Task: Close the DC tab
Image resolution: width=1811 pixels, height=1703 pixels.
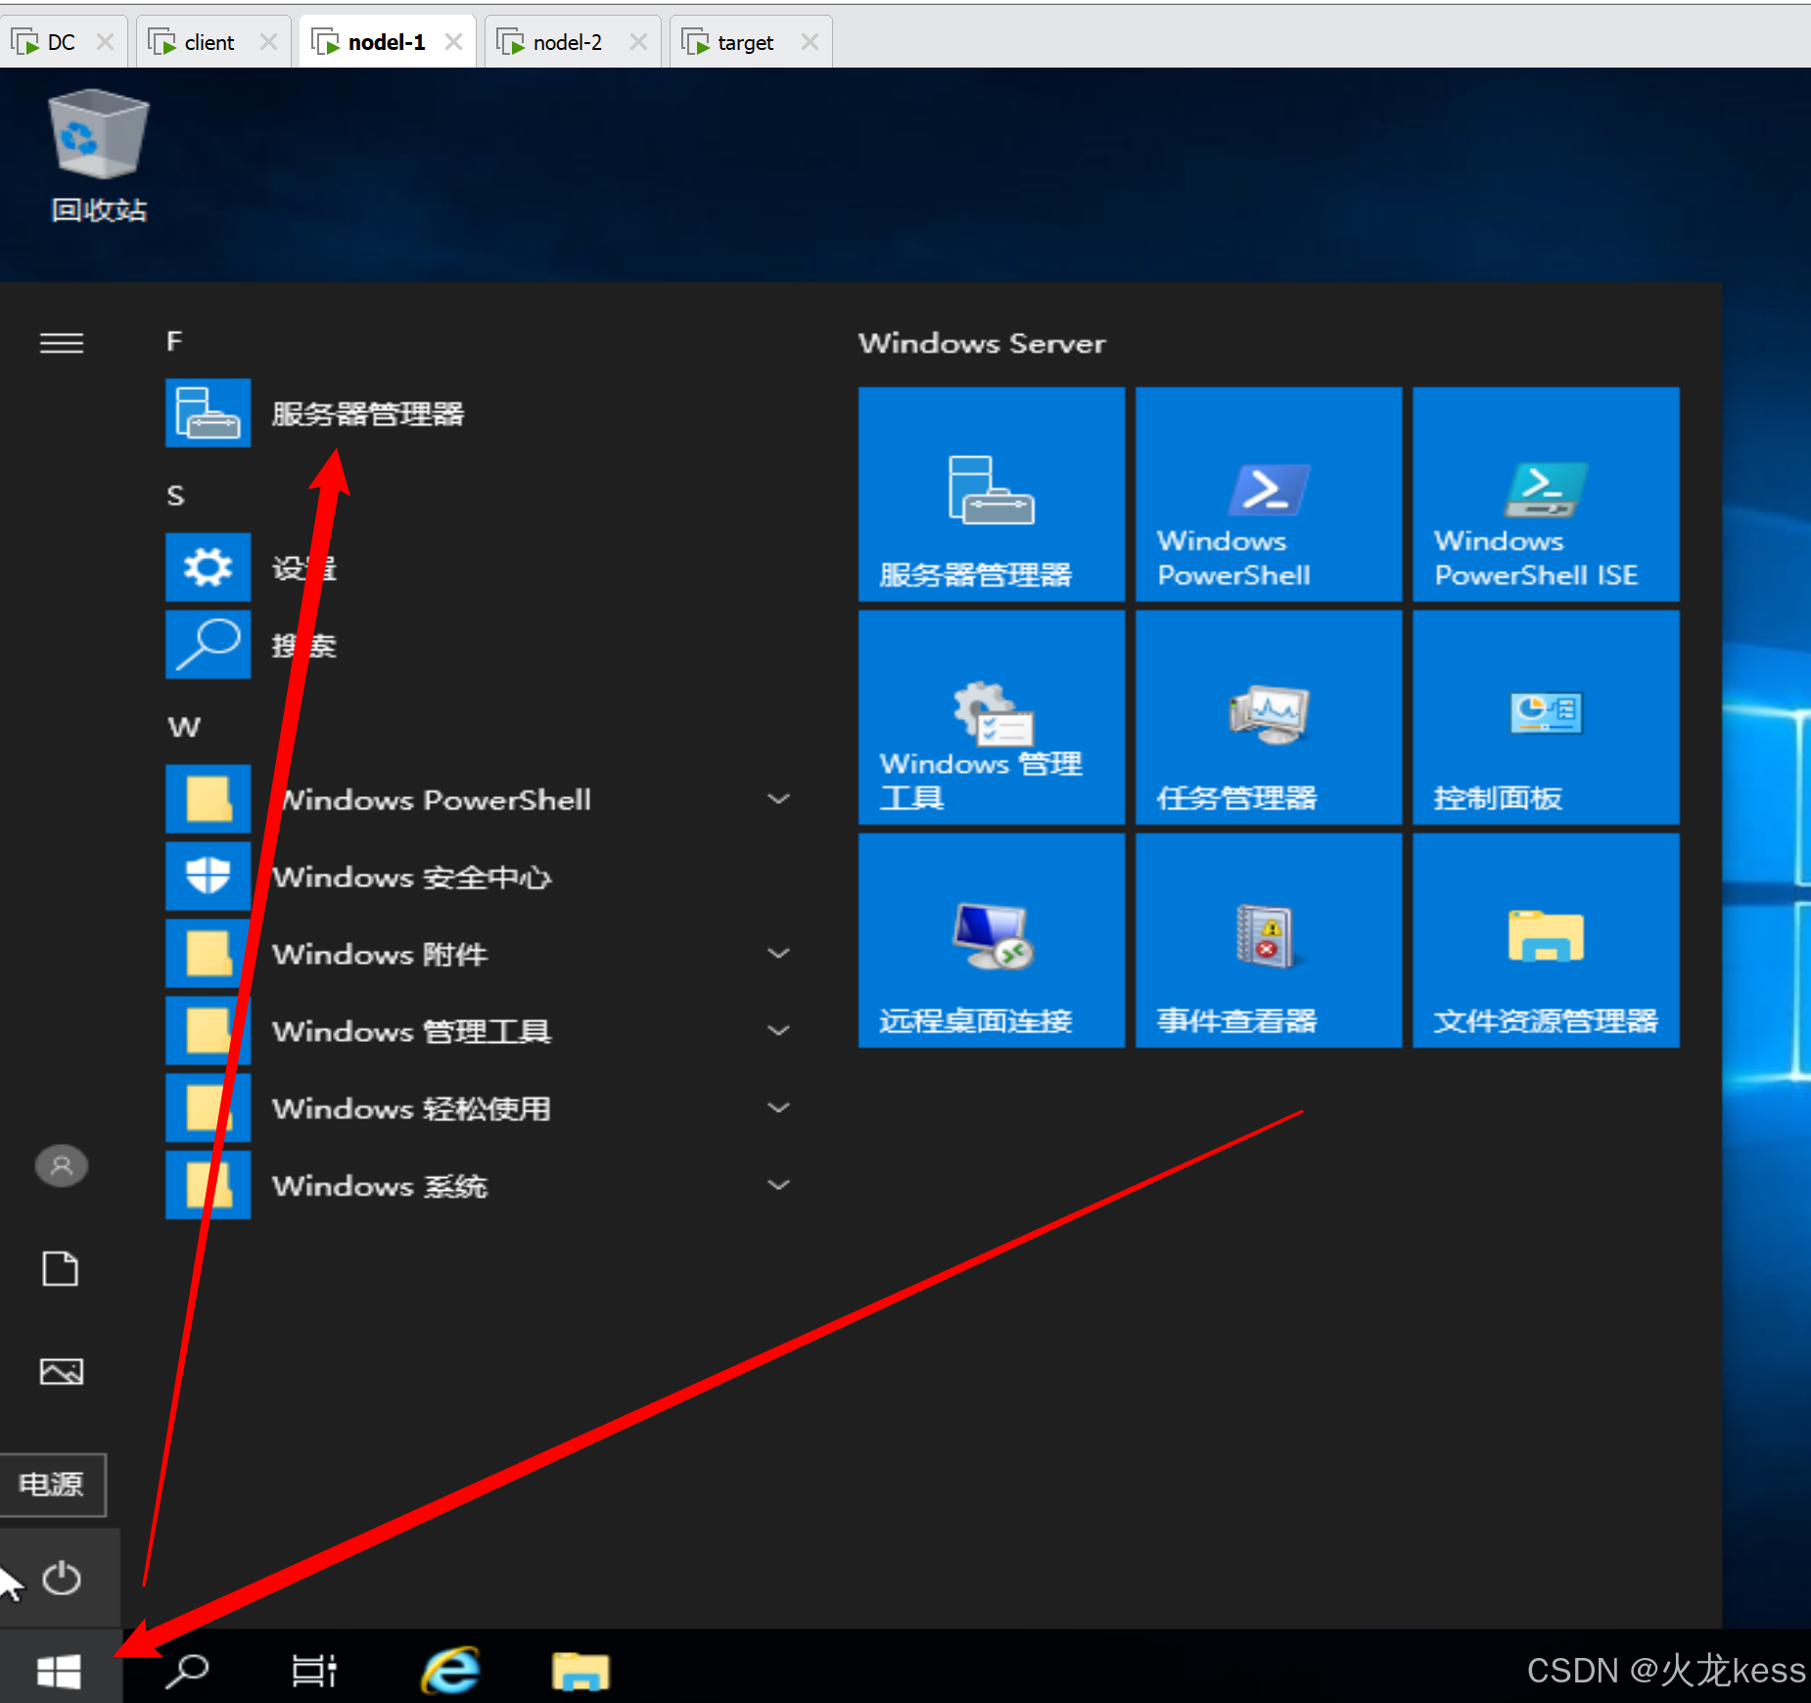Action: pos(105,42)
